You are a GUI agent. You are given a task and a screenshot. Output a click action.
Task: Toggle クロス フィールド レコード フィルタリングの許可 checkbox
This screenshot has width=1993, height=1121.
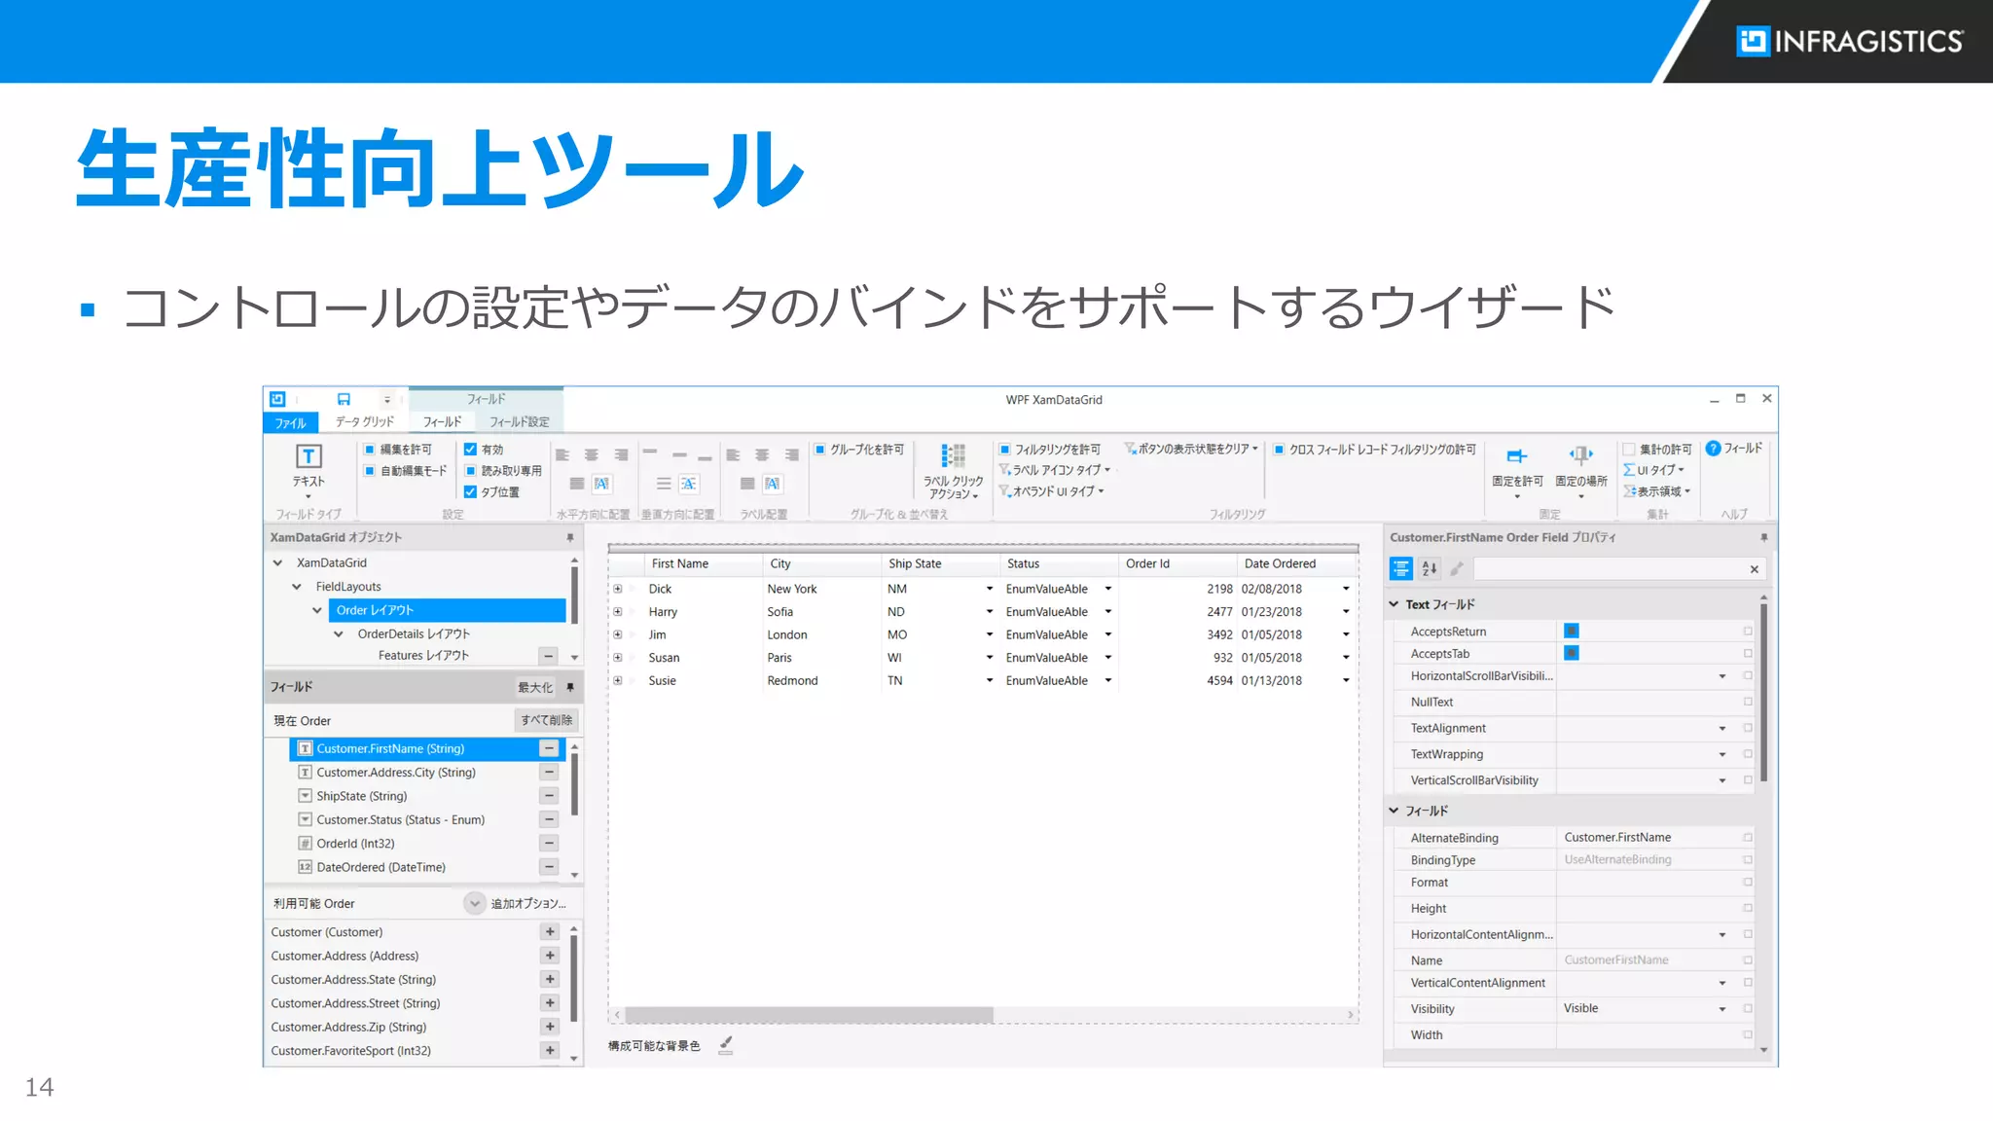(1280, 450)
